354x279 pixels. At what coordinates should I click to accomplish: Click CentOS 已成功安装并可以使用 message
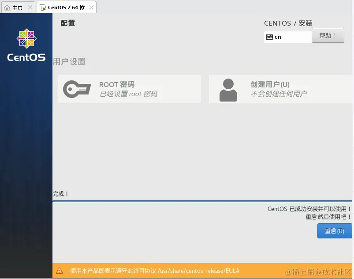309,209
